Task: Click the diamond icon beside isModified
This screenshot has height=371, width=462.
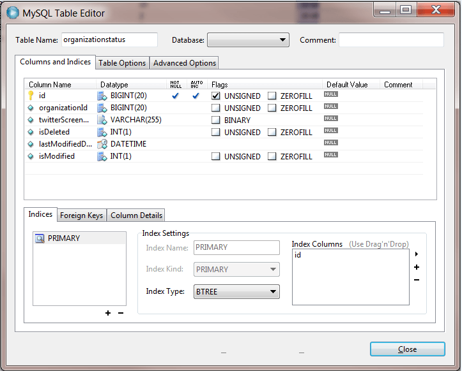Action: pyautogui.click(x=31, y=156)
